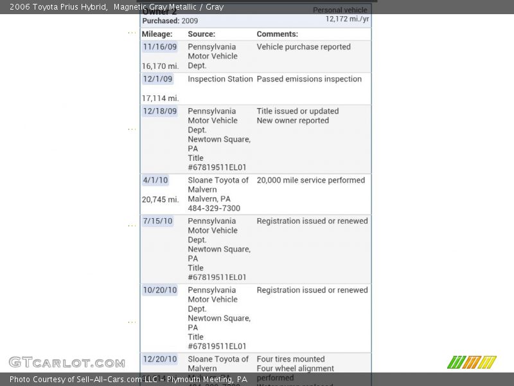Viewport: 514px width, 386px height.
Task: Click the Mileage column header
Action: pyautogui.click(x=157, y=34)
